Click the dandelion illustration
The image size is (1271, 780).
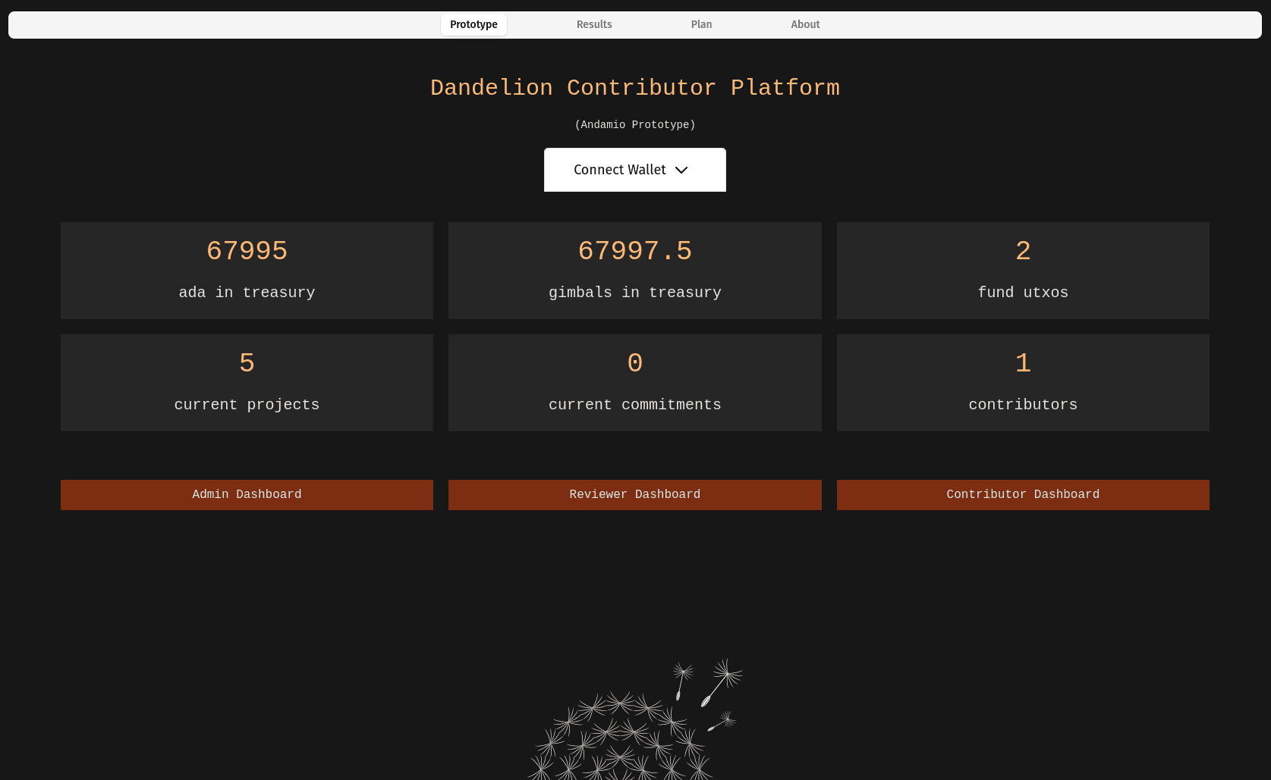(x=622, y=735)
